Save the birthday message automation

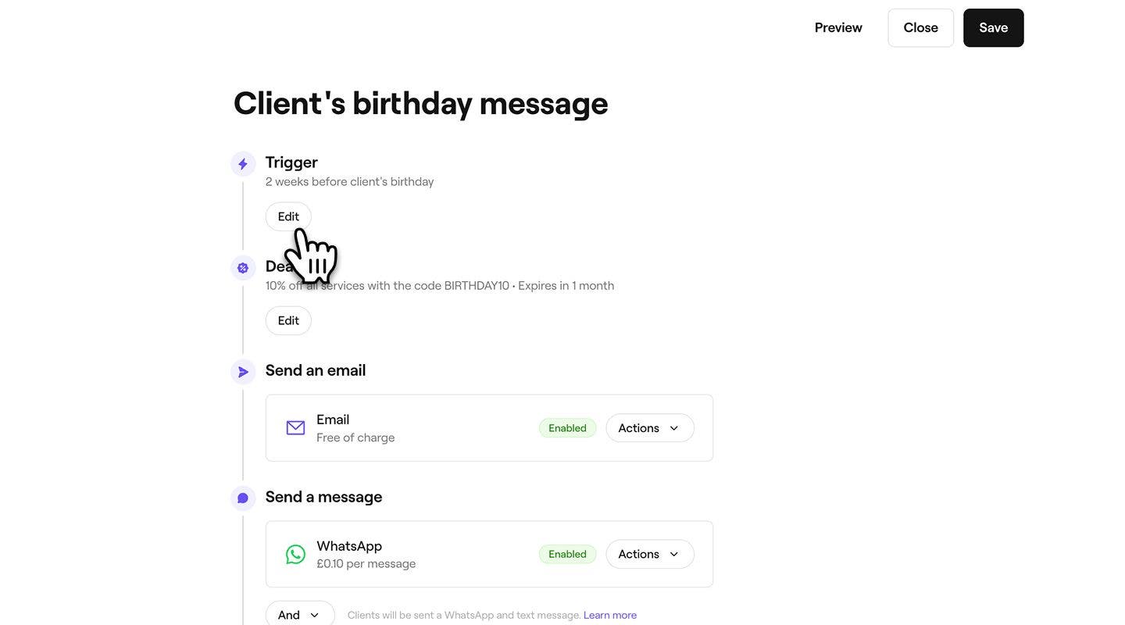pos(994,28)
